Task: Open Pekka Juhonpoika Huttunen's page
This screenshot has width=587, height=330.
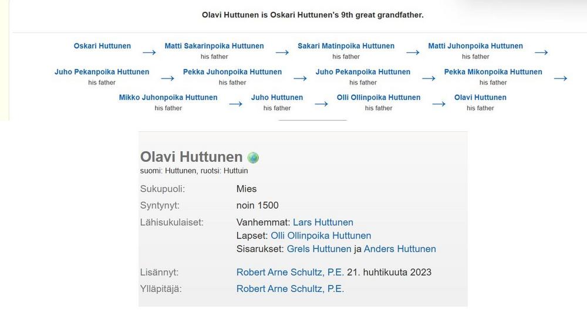Action: 232,72
